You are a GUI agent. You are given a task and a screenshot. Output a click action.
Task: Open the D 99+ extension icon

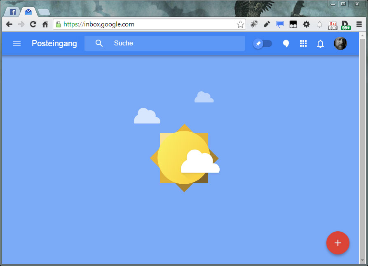(x=346, y=25)
